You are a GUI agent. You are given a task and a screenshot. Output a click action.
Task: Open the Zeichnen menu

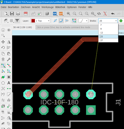[25, 7]
